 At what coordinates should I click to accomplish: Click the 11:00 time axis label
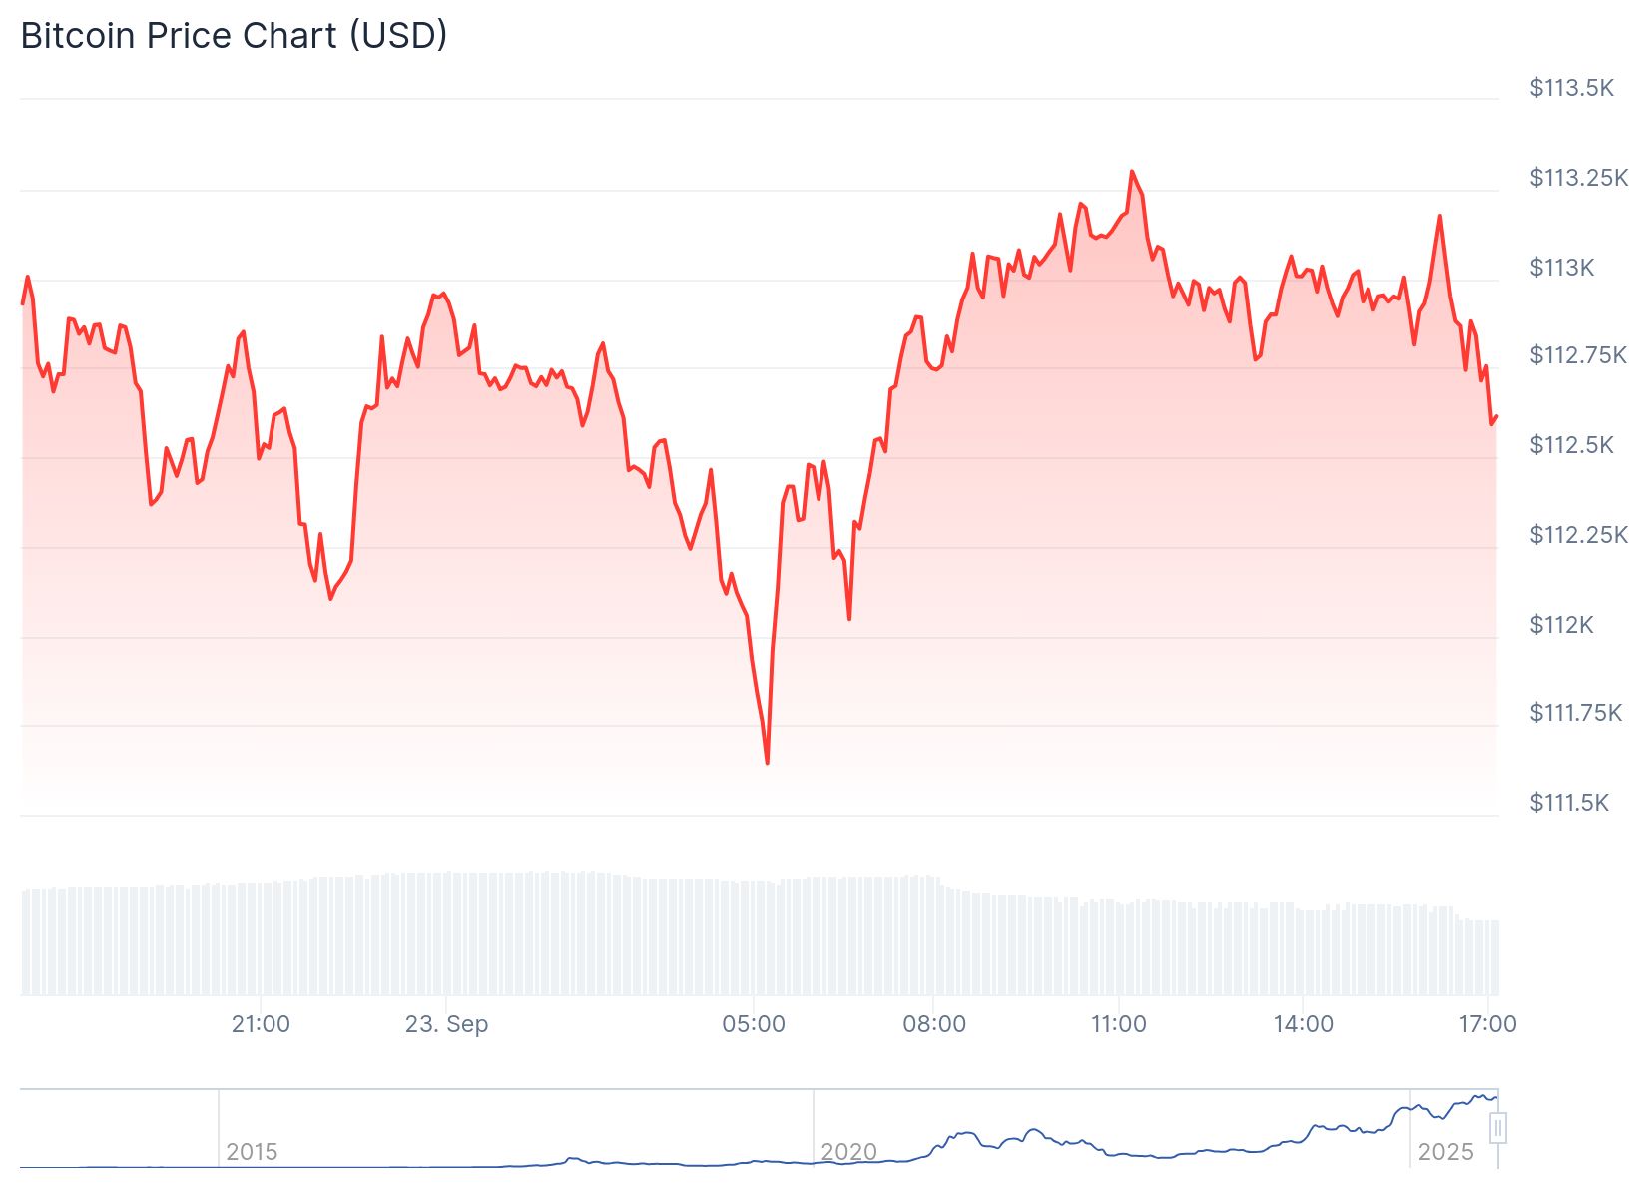(x=1118, y=1024)
